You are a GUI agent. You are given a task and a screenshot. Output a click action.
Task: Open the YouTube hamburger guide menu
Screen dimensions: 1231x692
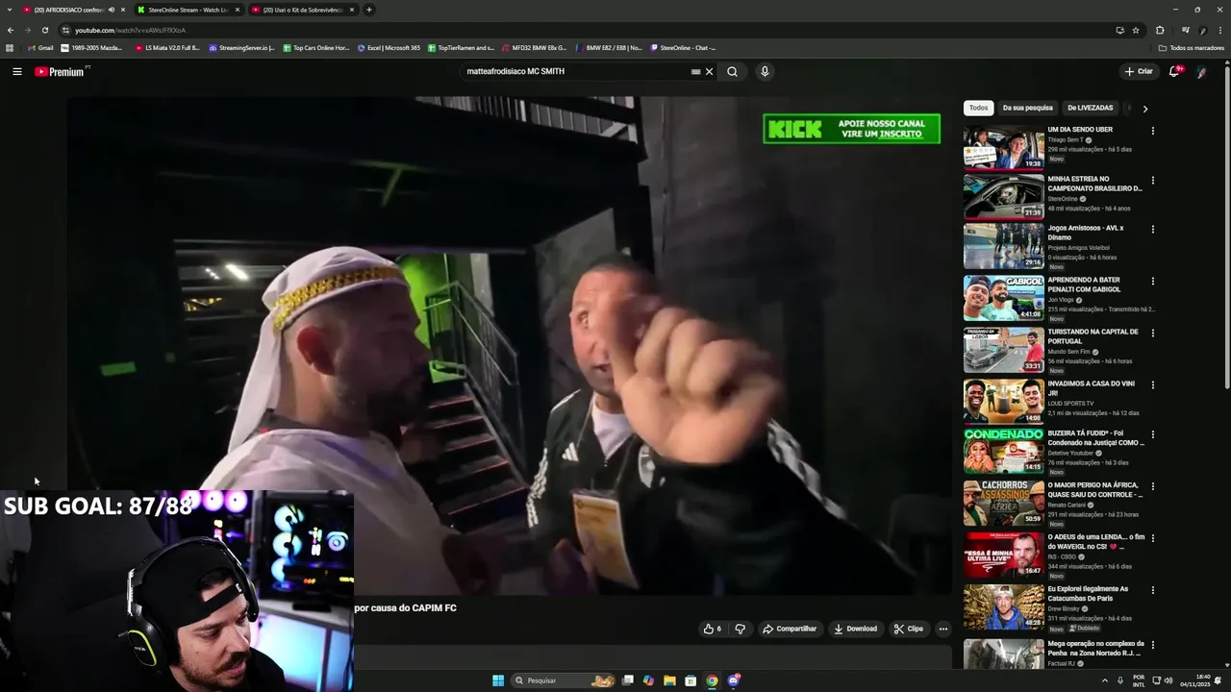16,71
